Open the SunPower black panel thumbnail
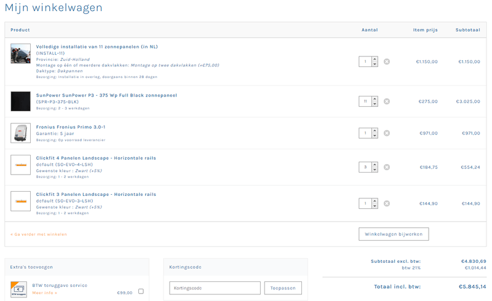The width and height of the screenshot is (492, 301). click(21, 101)
